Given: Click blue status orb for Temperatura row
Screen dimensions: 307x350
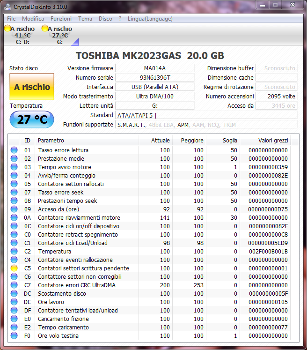Looking at the screenshot, I should [x=14, y=252].
